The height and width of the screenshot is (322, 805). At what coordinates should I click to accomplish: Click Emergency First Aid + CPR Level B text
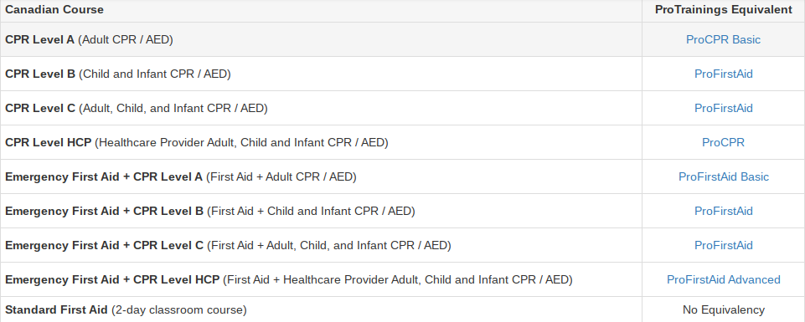(x=104, y=212)
